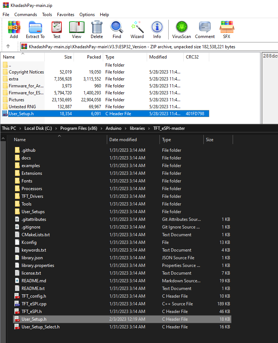Screen dimensions: 278x343
Task: Select the TFT_eSPI.h file
Action: 122,311
